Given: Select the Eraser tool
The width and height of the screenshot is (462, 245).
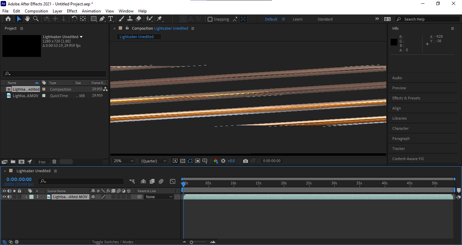Looking at the screenshot, I should (138, 19).
